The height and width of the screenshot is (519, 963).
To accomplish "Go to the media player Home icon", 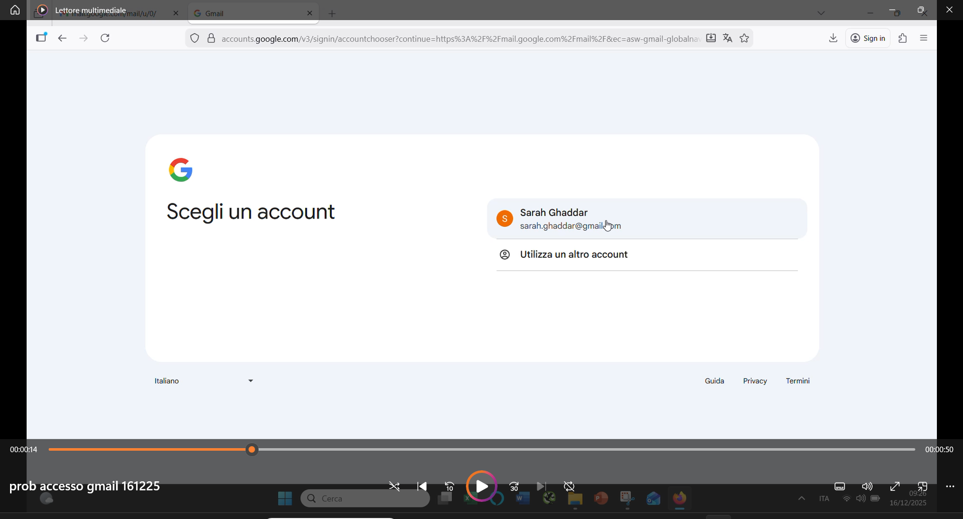I will click(x=15, y=10).
